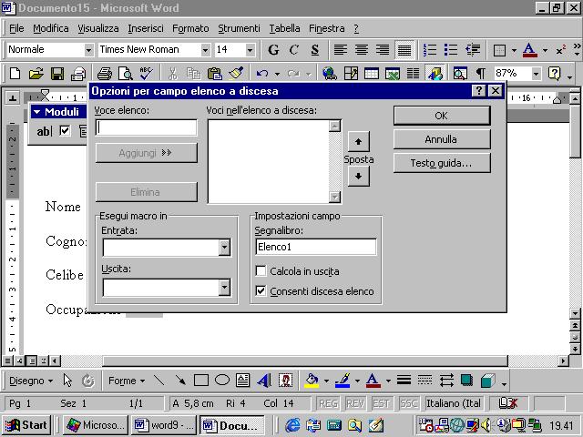Screen dimensions: 583x437
Task: Apply italic with the C button
Action: click(x=293, y=50)
